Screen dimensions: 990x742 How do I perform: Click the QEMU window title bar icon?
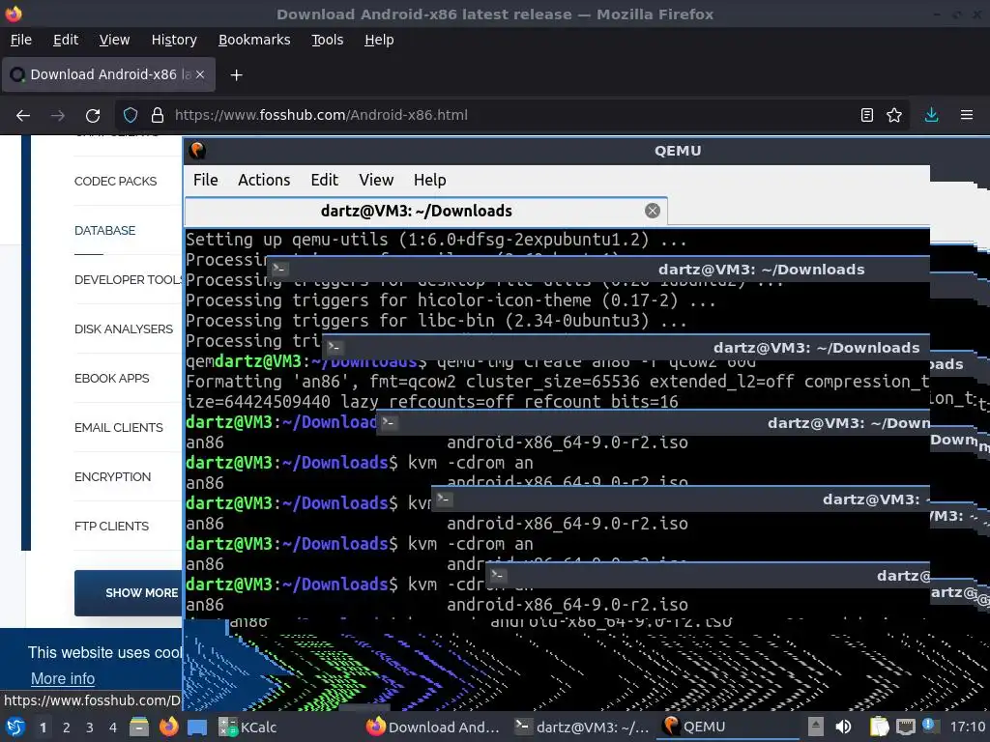(197, 150)
